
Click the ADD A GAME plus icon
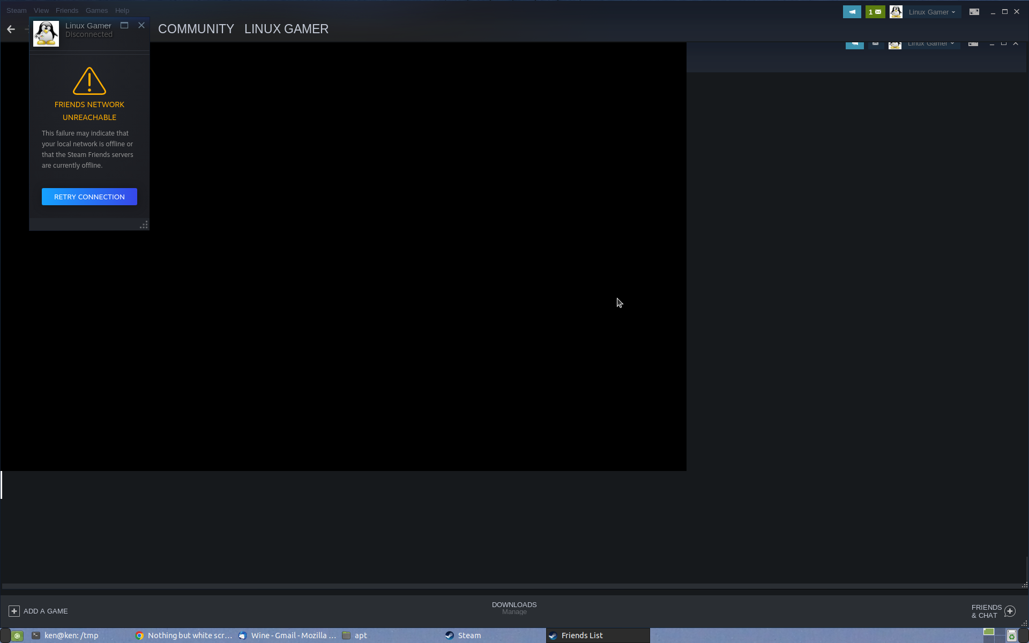pos(14,610)
